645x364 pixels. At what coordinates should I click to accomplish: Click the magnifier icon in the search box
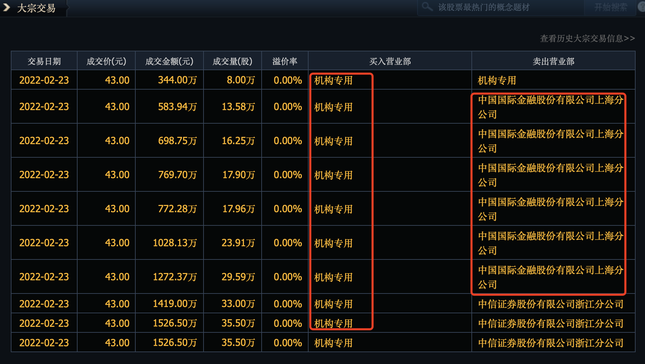[x=427, y=7]
